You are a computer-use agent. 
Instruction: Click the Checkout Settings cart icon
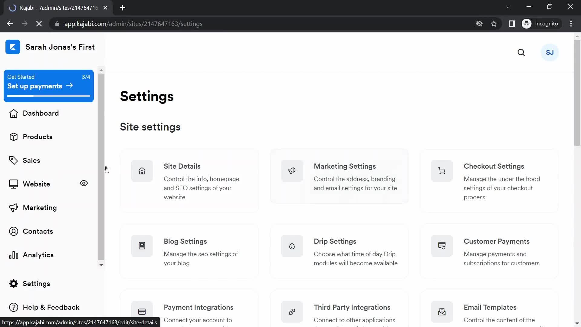[442, 171]
